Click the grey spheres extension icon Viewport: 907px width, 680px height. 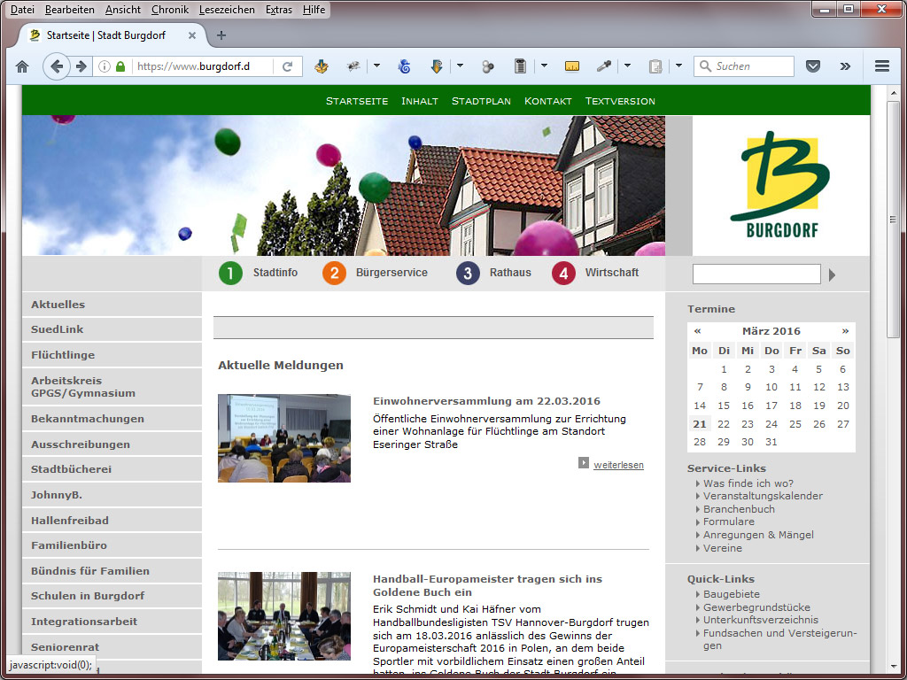pyautogui.click(x=488, y=66)
